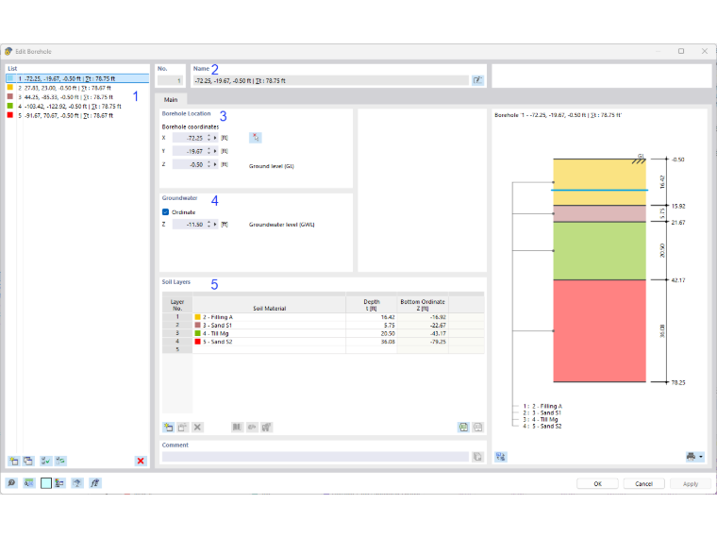Click red swatch of Sand S2 layer

click(197, 342)
